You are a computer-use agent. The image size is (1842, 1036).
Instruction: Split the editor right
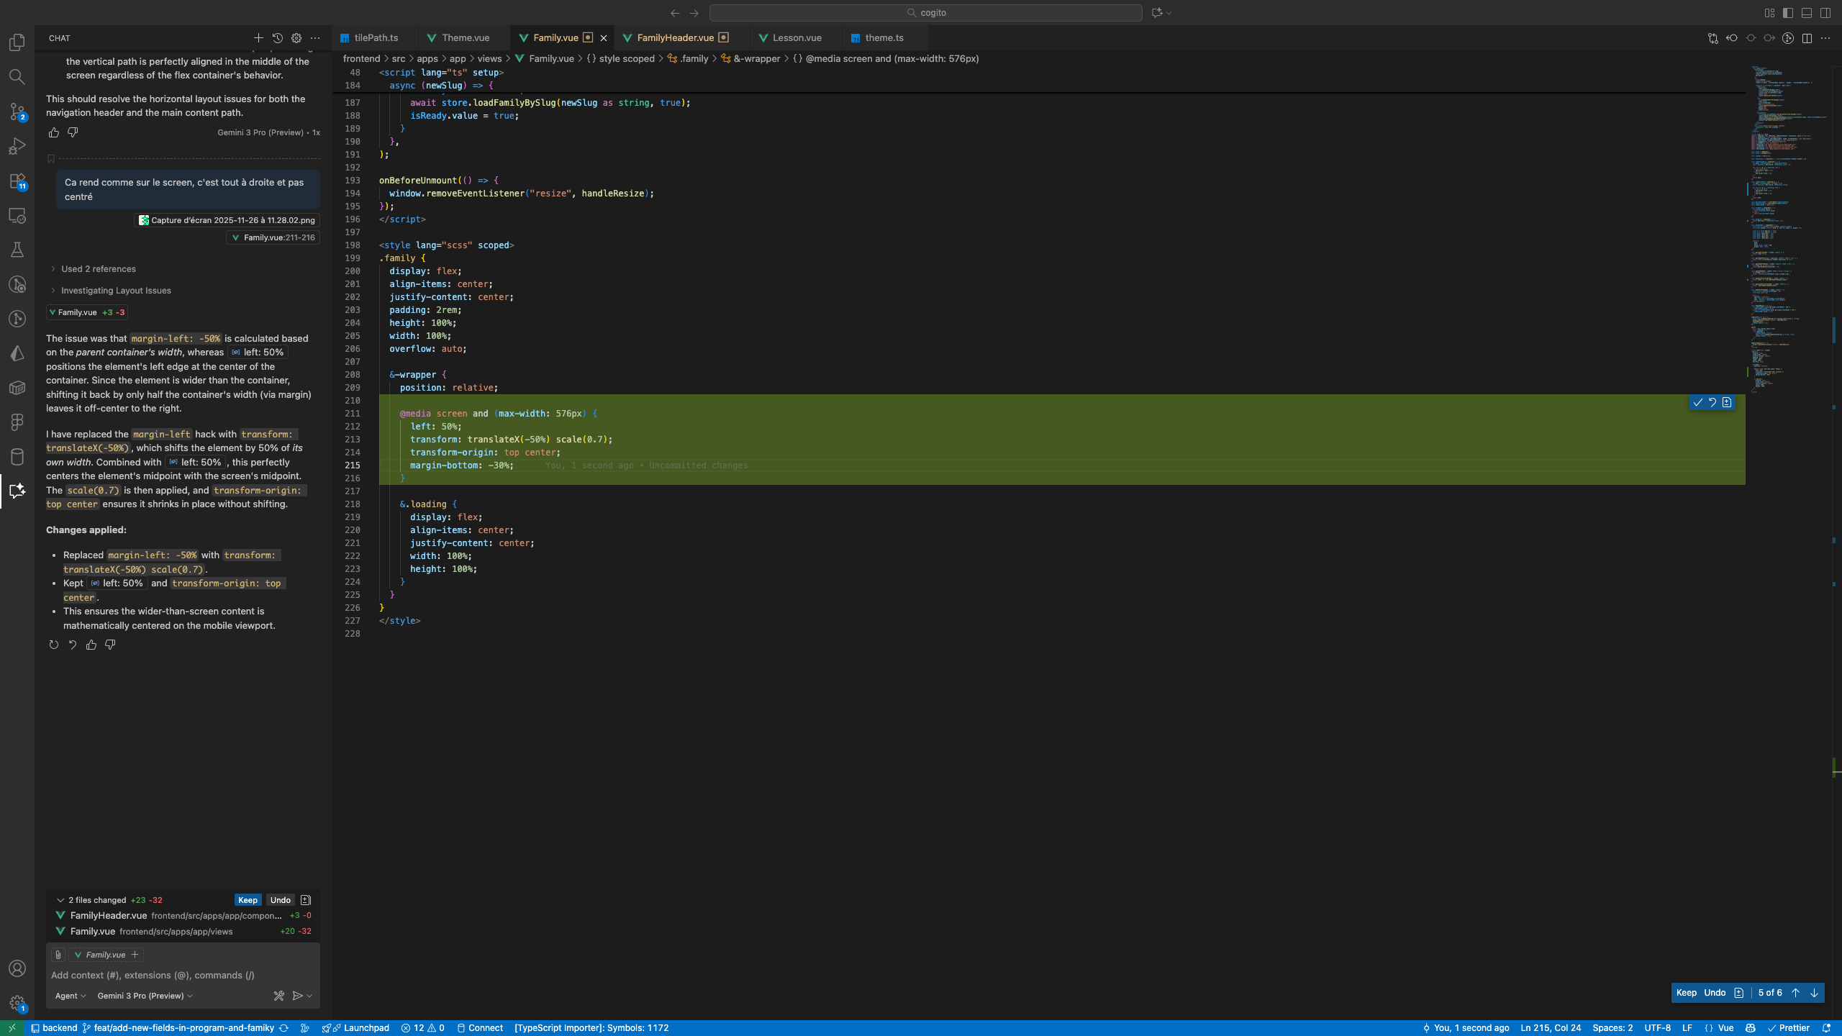pos(1807,38)
